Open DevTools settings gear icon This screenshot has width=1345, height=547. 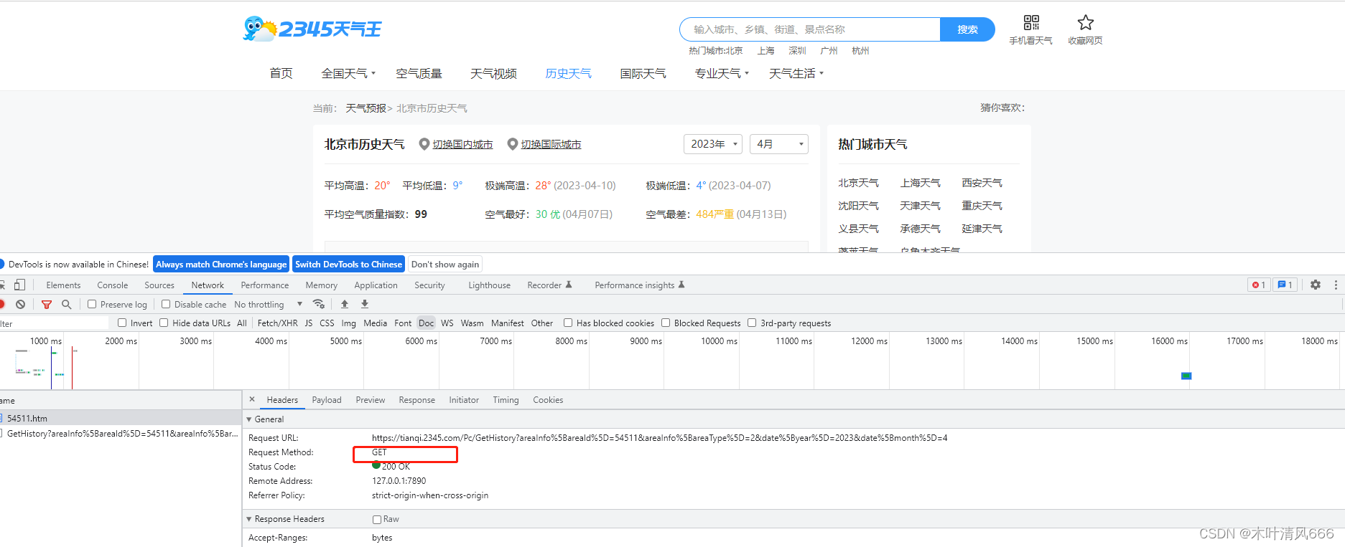(x=1316, y=285)
